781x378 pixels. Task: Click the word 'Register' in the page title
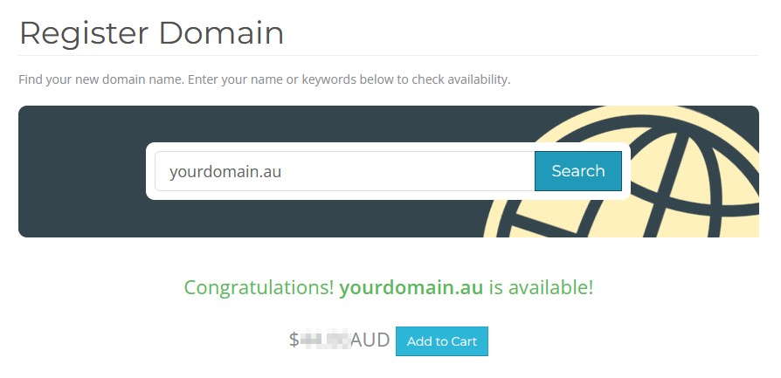tap(84, 34)
